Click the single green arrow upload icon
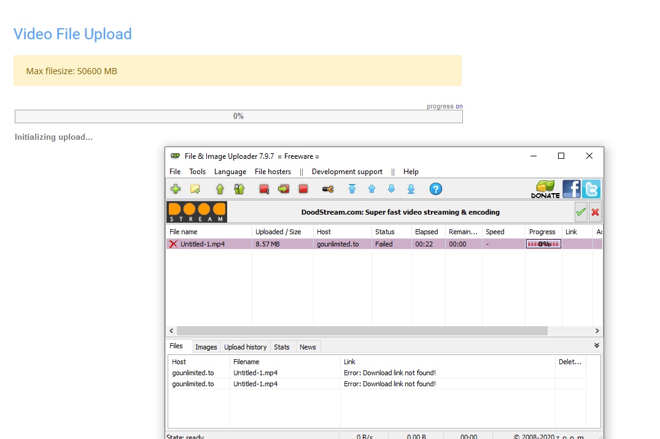This screenshot has height=439, width=660. click(x=220, y=189)
